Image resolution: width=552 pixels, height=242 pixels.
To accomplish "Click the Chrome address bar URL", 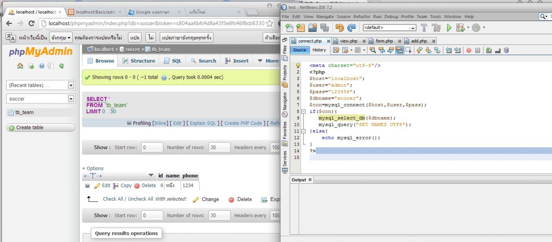I will tap(157, 23).
